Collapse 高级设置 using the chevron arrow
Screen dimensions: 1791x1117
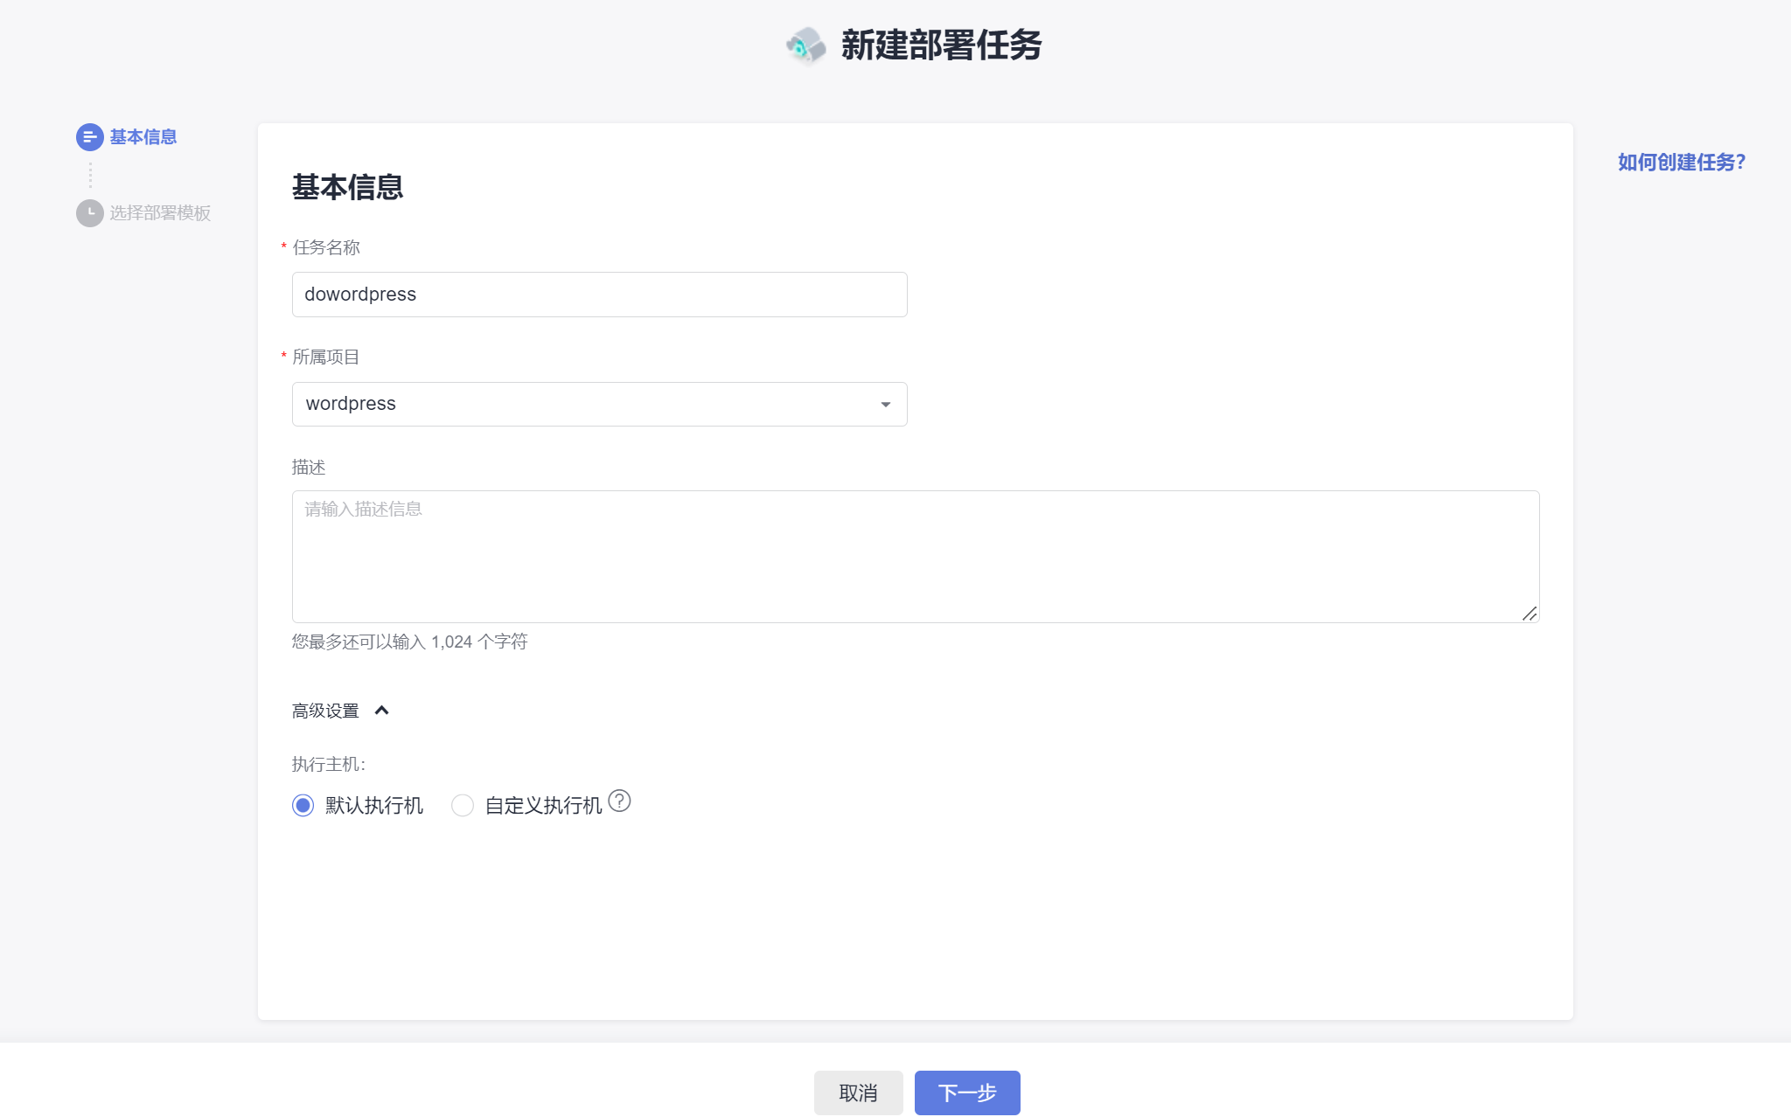tap(381, 711)
